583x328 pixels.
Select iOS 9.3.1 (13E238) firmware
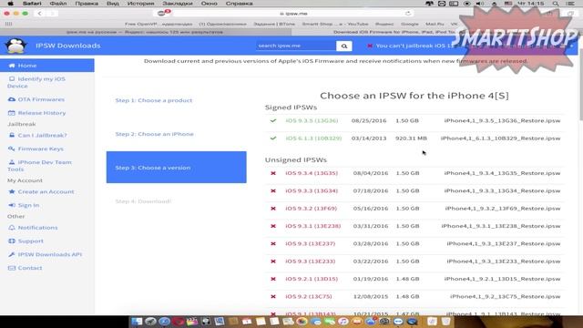pyautogui.click(x=313, y=226)
